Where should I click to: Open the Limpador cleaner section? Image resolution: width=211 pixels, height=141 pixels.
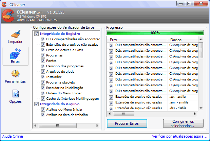[x=15, y=37]
